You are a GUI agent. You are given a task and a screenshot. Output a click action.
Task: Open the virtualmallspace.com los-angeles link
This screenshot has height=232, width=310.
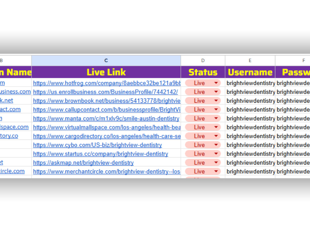click(107, 127)
